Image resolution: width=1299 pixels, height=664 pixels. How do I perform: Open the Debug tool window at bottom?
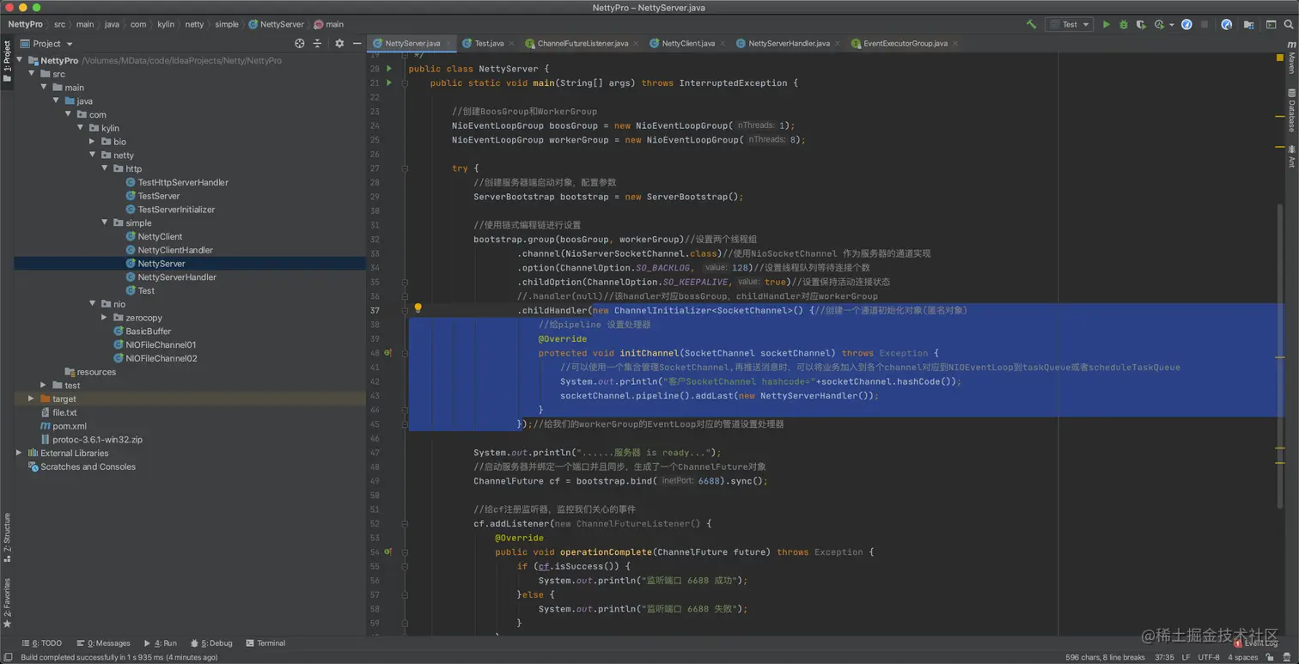point(211,643)
